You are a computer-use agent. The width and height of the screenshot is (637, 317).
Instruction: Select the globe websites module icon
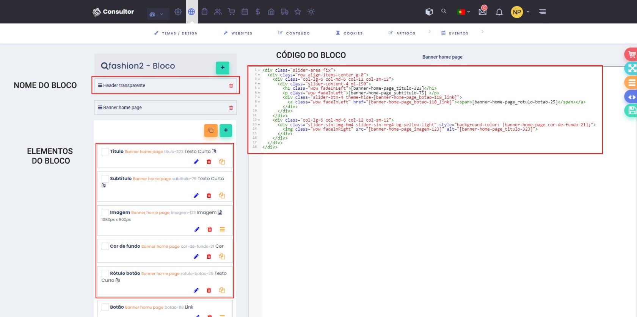pos(191,12)
